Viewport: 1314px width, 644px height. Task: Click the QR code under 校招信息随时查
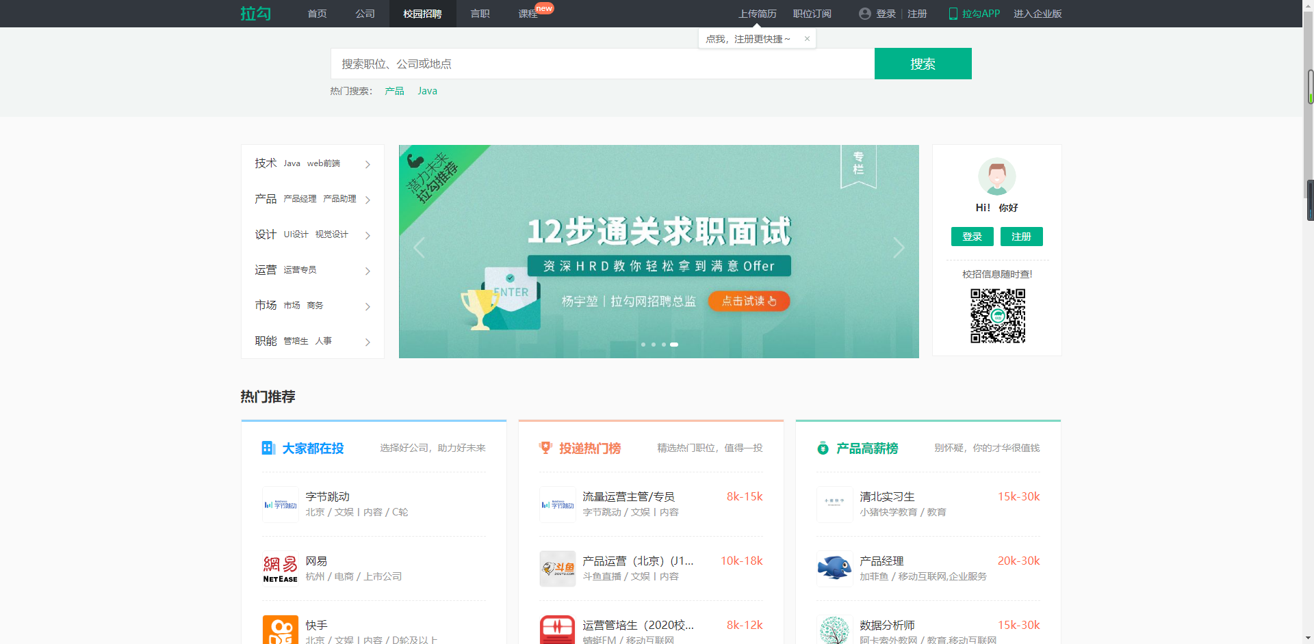click(x=998, y=316)
